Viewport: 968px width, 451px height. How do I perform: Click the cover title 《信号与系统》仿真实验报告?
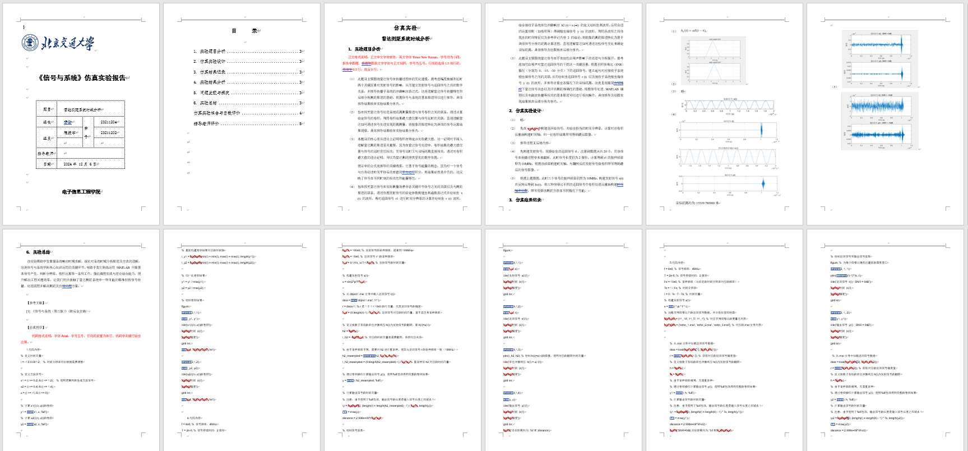pyautogui.click(x=82, y=78)
